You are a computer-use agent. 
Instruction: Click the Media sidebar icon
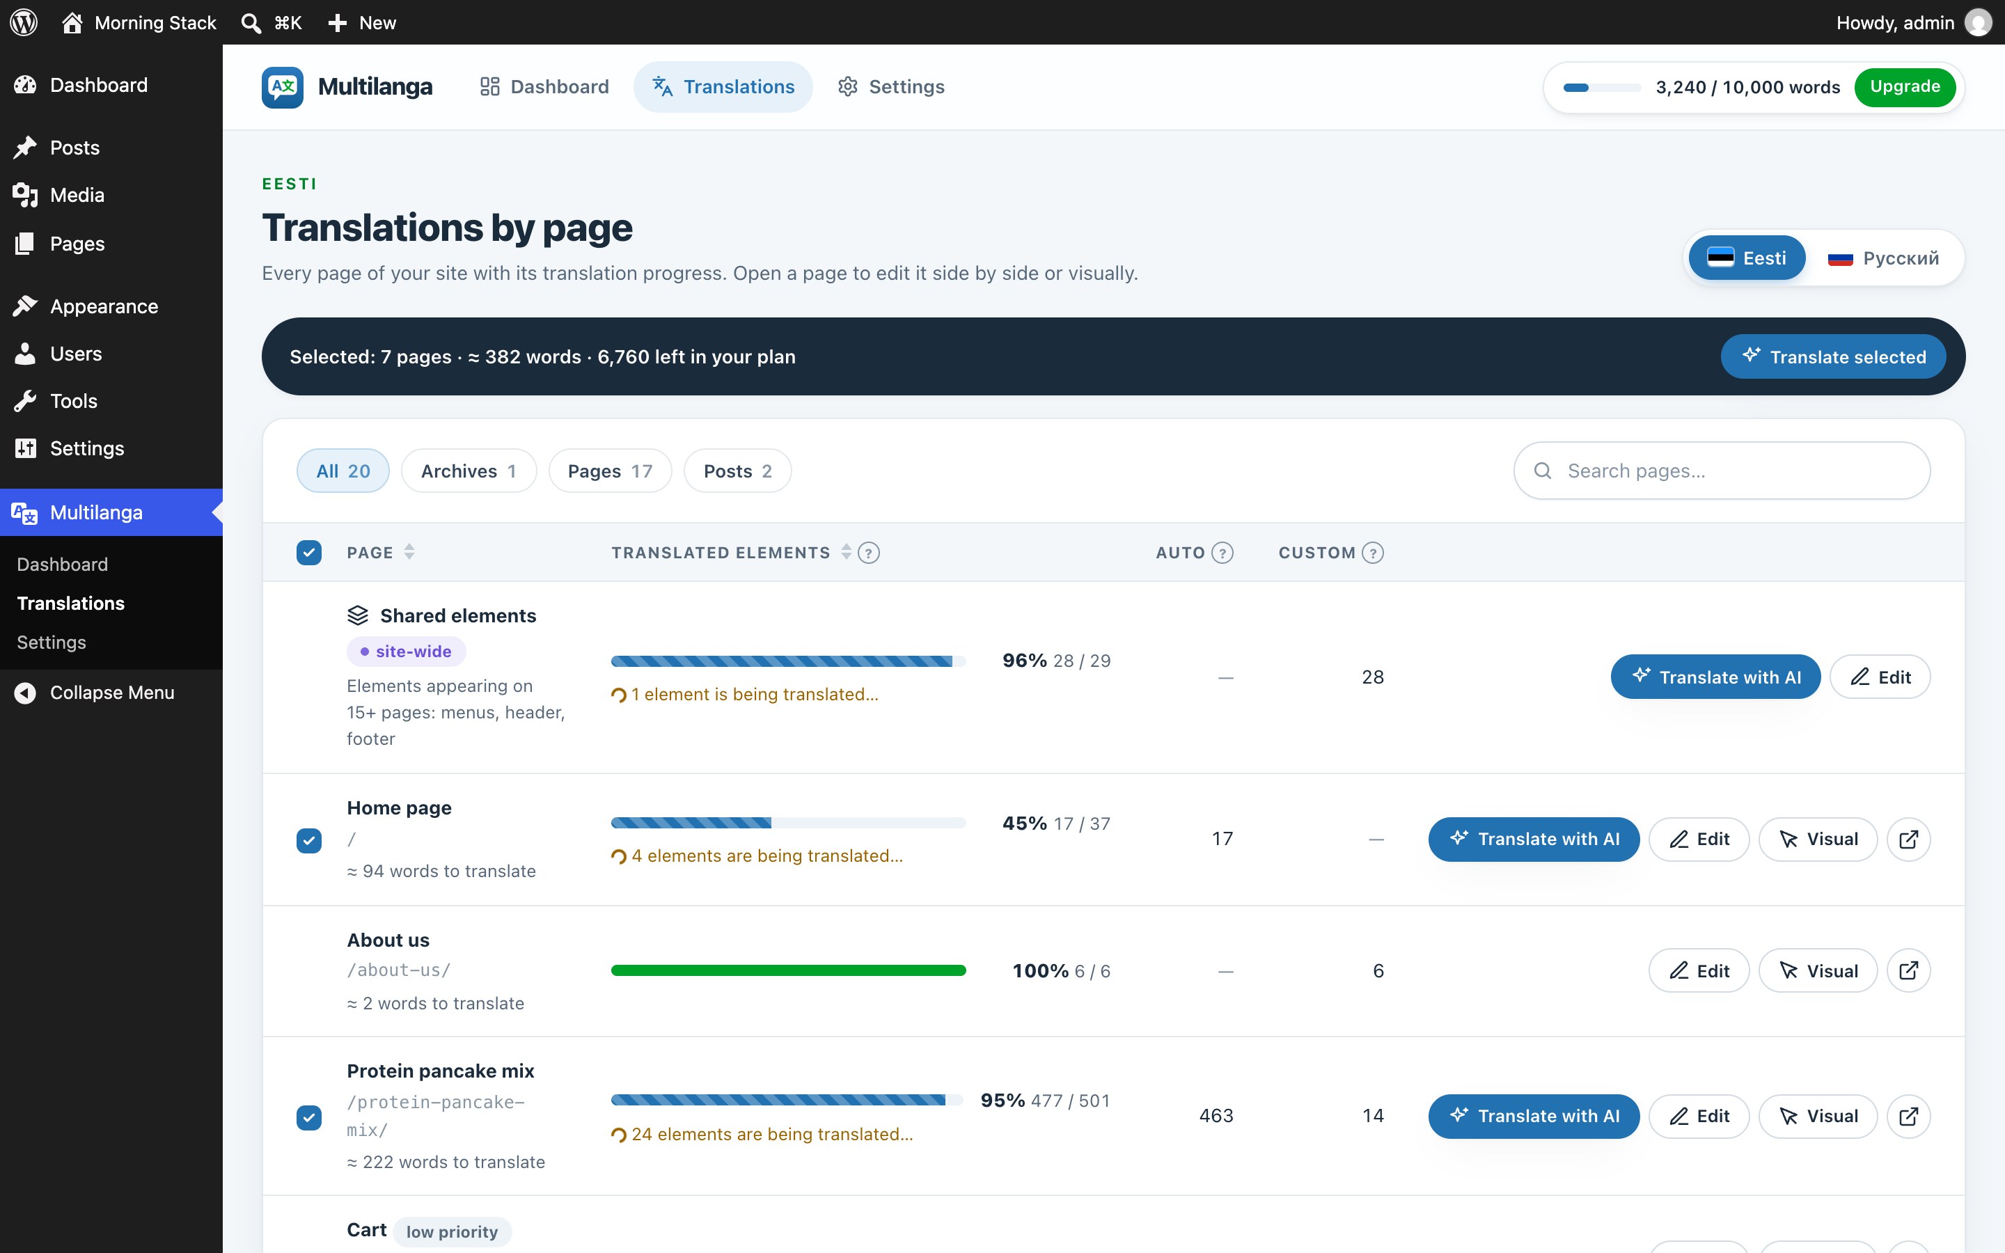[x=25, y=196]
